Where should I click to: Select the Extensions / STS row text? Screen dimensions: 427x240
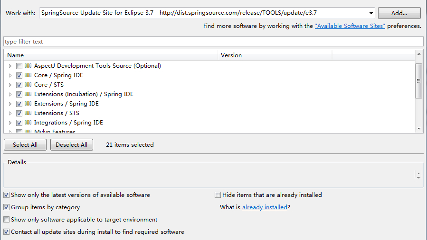pos(57,113)
